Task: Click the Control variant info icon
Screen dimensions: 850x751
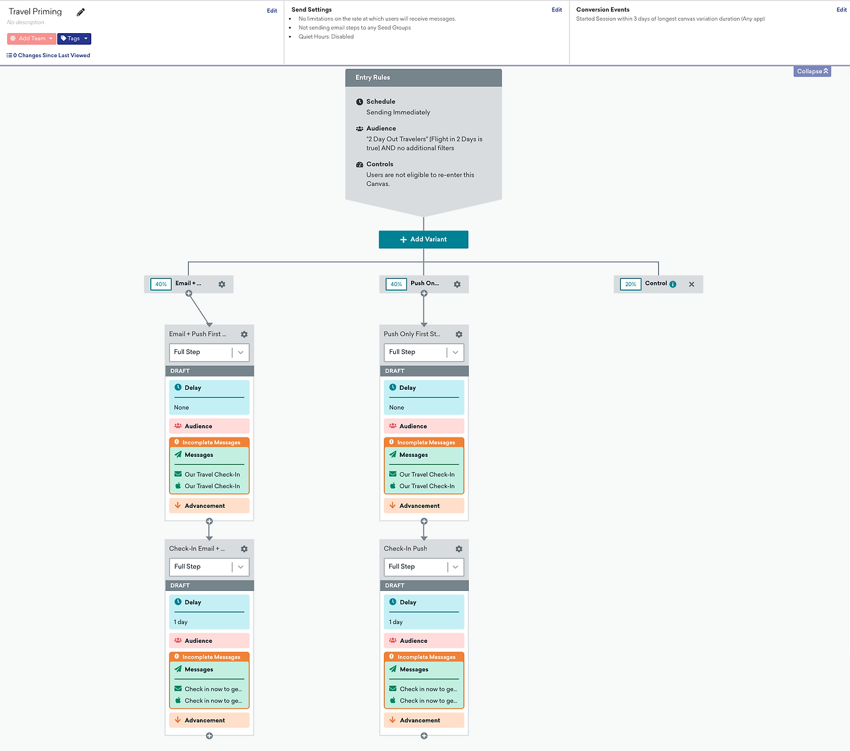Action: tap(673, 284)
